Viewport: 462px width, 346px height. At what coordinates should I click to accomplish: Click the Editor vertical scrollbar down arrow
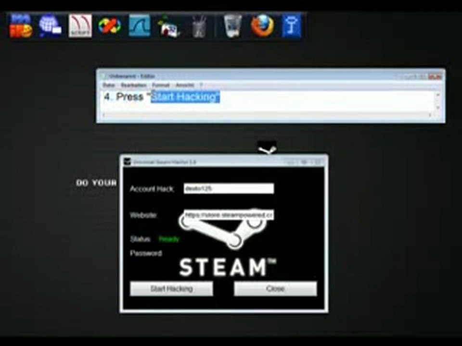pos(438,107)
